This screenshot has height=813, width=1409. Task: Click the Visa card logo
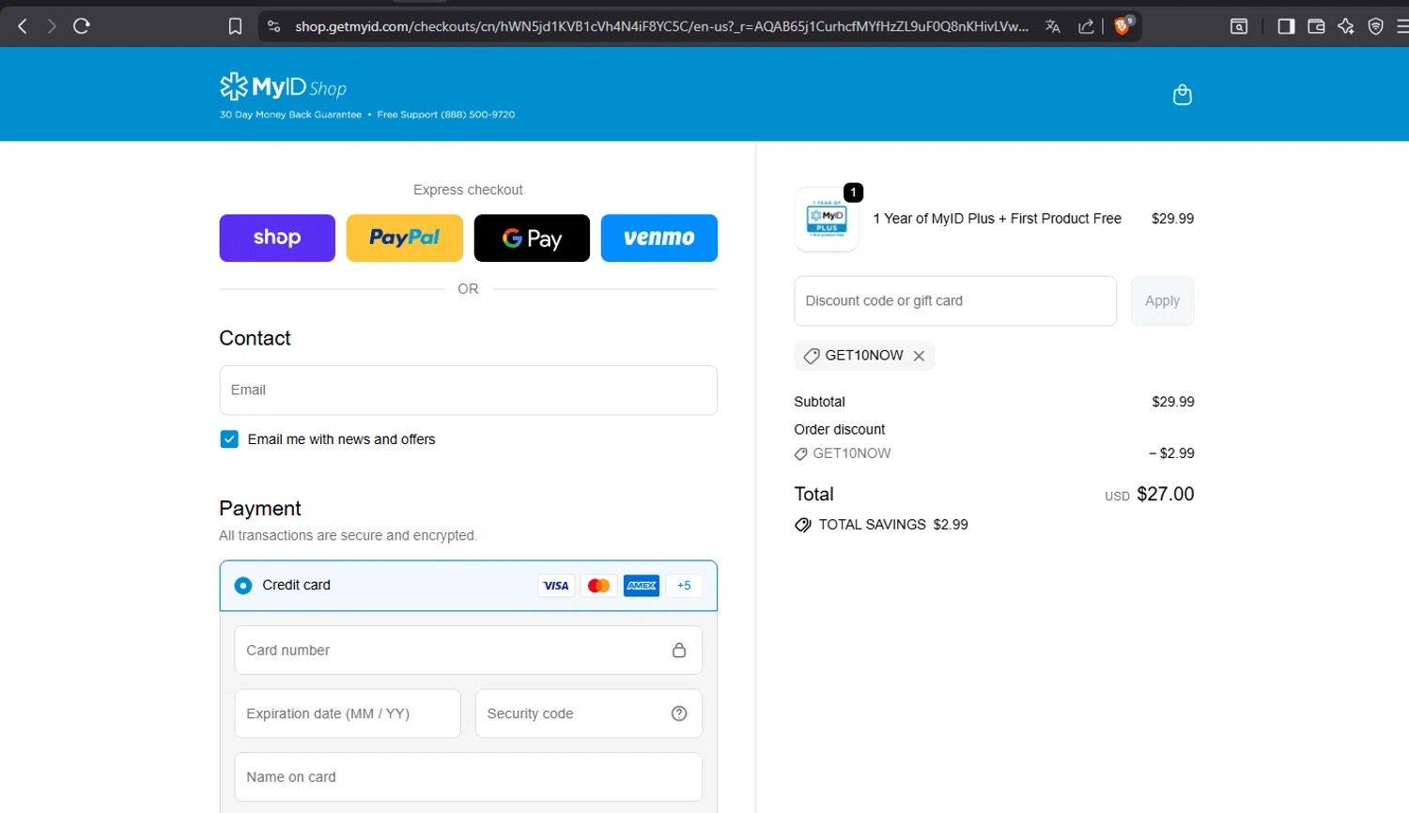pos(556,586)
